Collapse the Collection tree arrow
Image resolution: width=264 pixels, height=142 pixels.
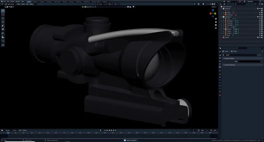click(x=222, y=9)
